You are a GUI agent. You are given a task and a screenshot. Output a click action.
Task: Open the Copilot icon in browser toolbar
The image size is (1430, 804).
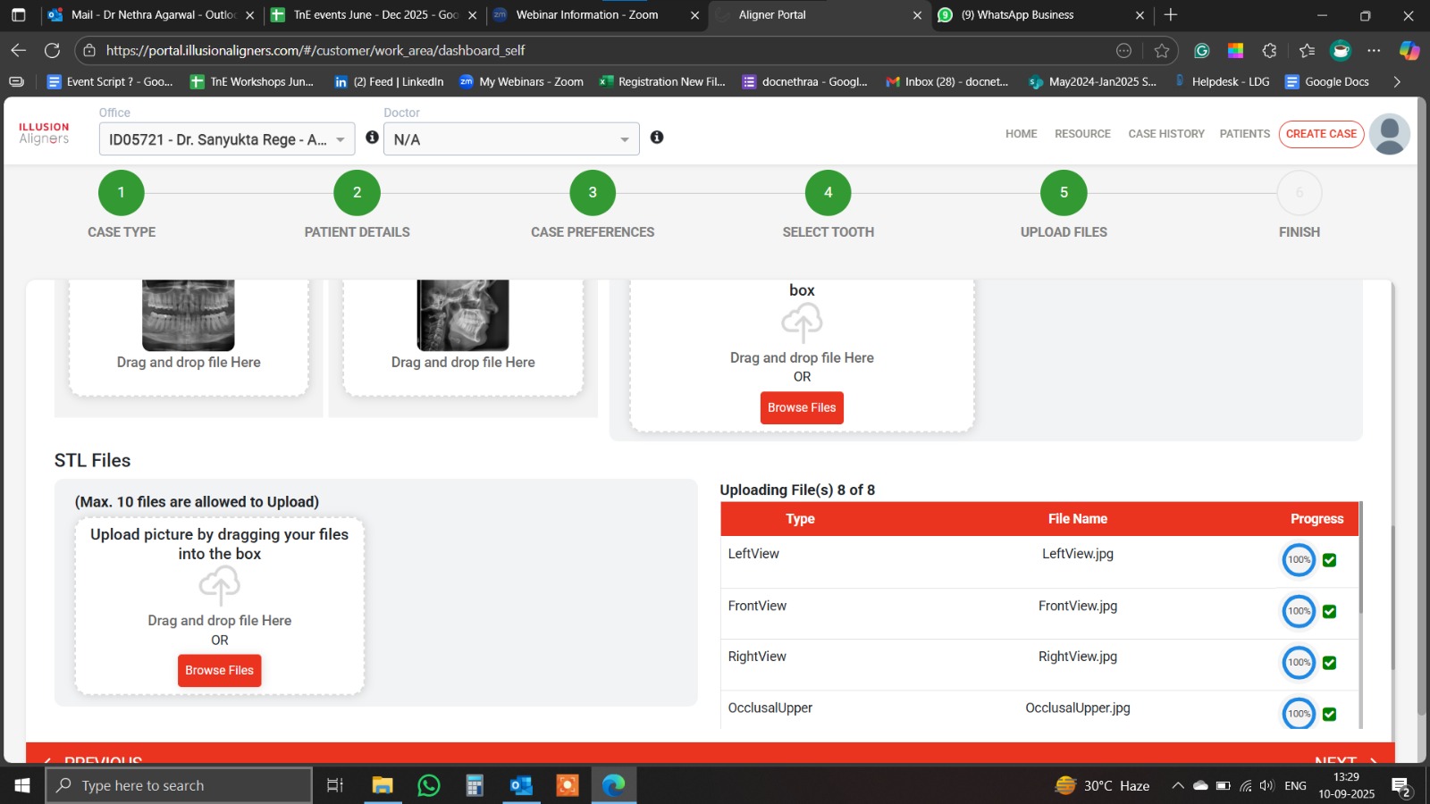click(x=1409, y=51)
